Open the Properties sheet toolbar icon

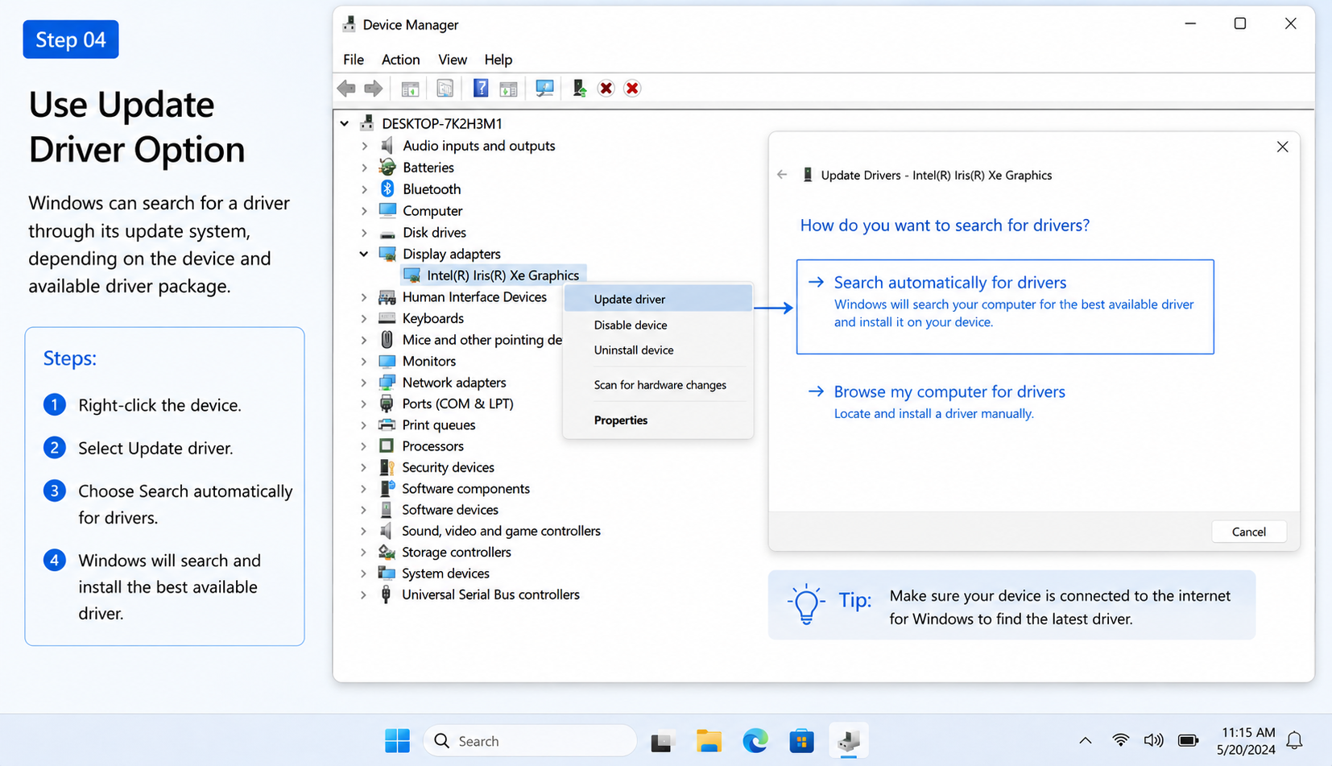point(445,89)
